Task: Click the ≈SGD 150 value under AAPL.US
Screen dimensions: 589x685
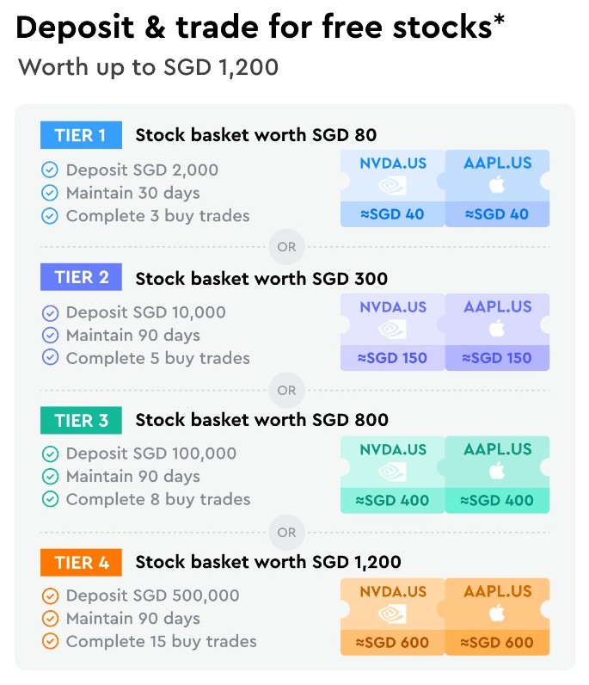Action: coord(497,358)
